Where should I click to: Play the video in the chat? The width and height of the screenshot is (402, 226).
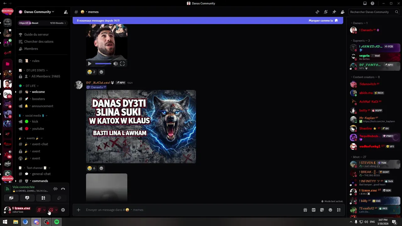point(90,64)
